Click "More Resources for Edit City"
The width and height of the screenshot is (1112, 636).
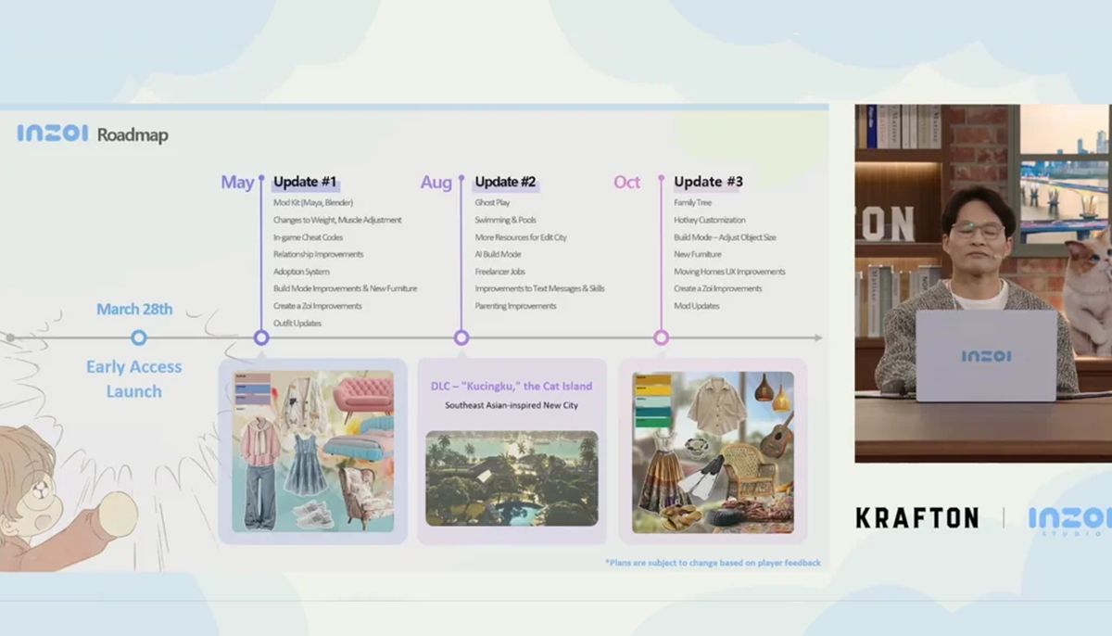tap(521, 237)
